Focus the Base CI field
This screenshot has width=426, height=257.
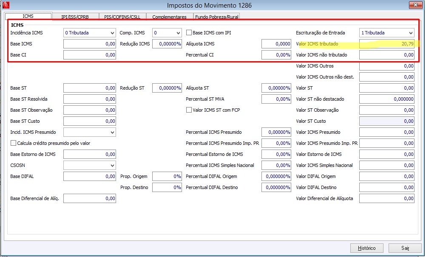tap(90, 55)
